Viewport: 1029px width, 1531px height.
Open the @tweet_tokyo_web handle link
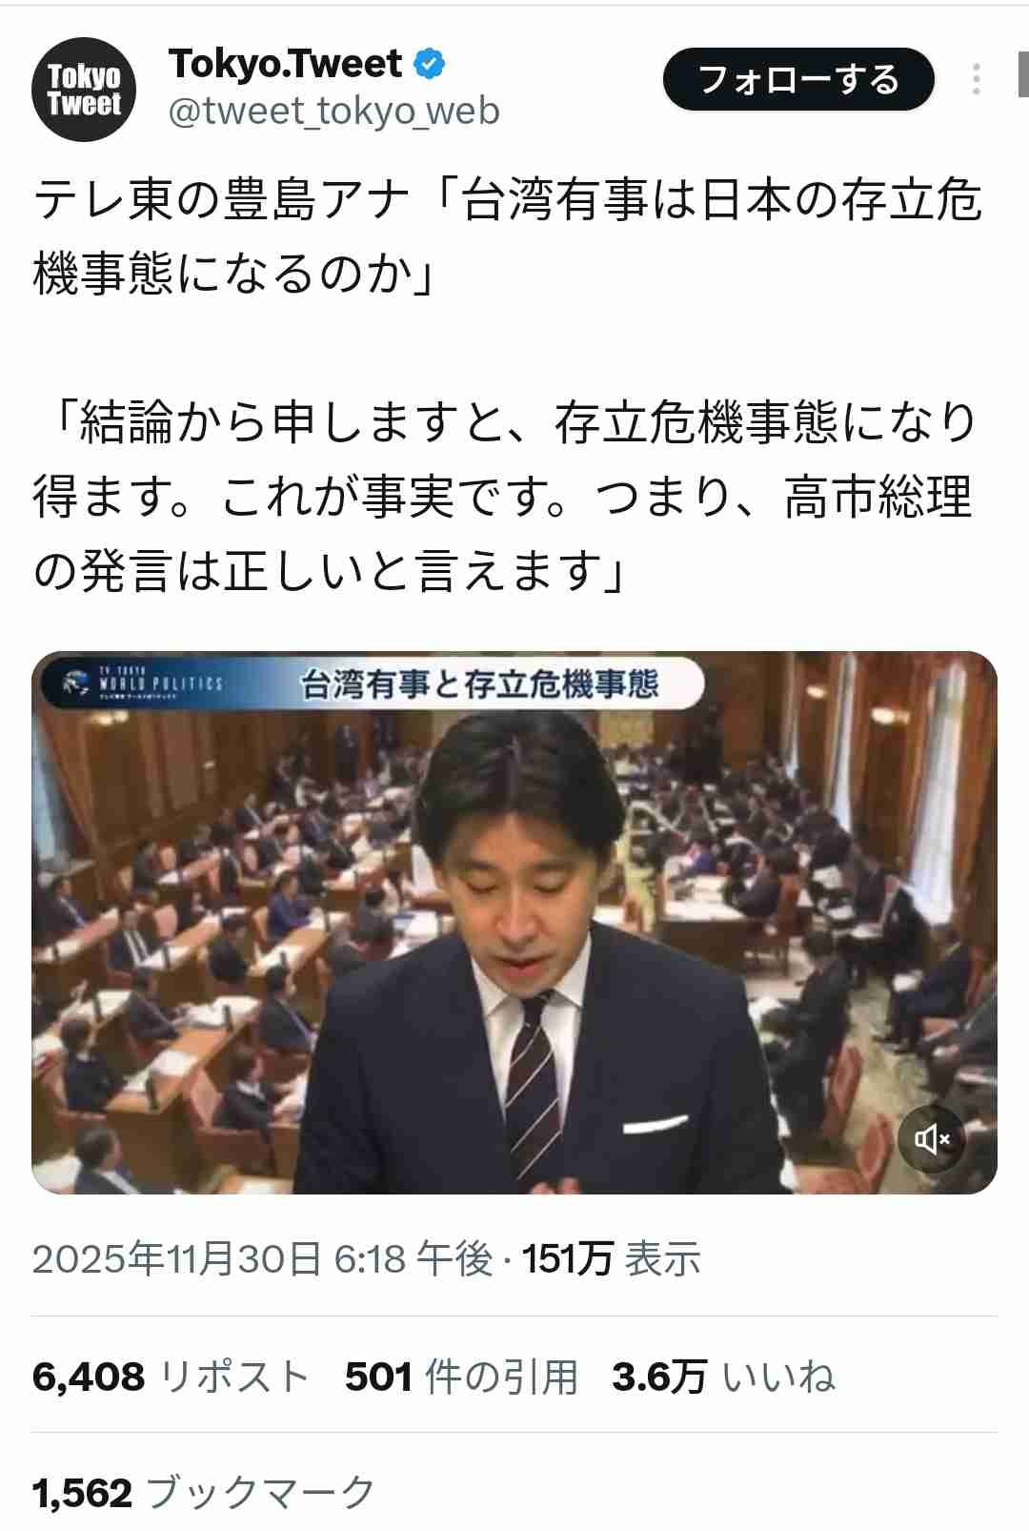(x=333, y=112)
